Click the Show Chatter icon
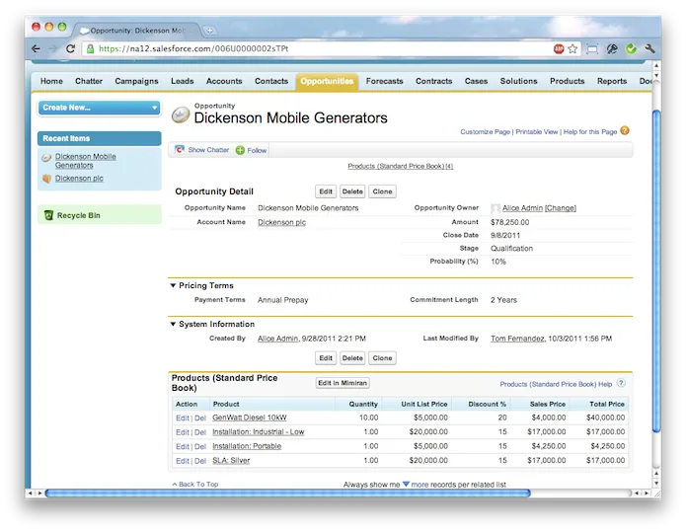Viewport: 686px width, 532px height. tap(180, 150)
